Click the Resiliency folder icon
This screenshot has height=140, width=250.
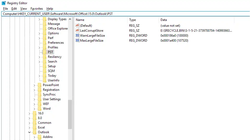pos(45,57)
